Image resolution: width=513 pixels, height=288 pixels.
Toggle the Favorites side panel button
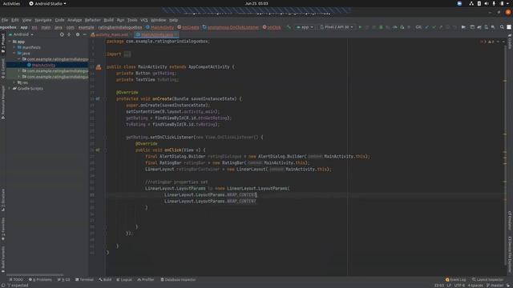(x=3, y=230)
